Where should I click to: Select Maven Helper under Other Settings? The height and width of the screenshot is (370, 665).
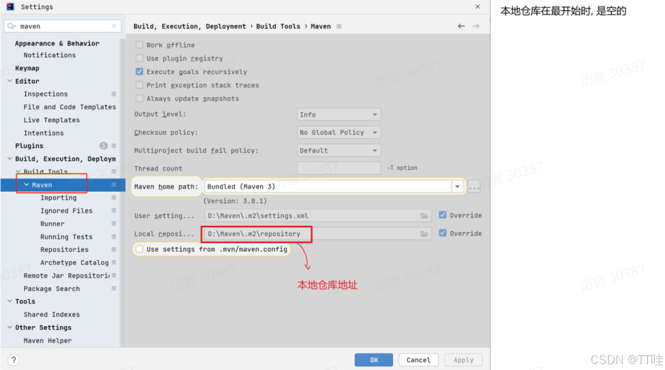[x=48, y=341]
